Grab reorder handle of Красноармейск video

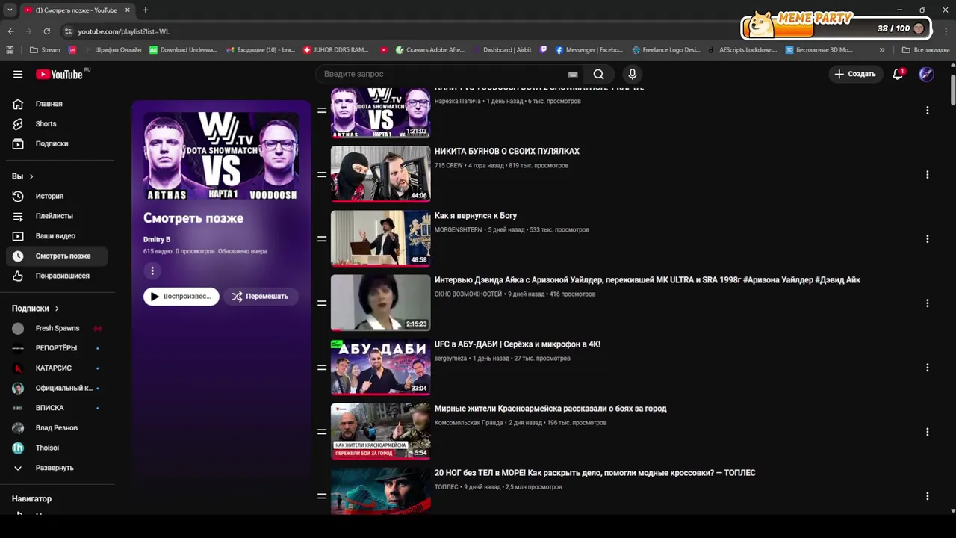point(322,432)
